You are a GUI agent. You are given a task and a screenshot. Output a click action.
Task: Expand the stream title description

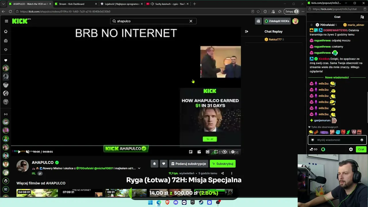[x=139, y=168]
